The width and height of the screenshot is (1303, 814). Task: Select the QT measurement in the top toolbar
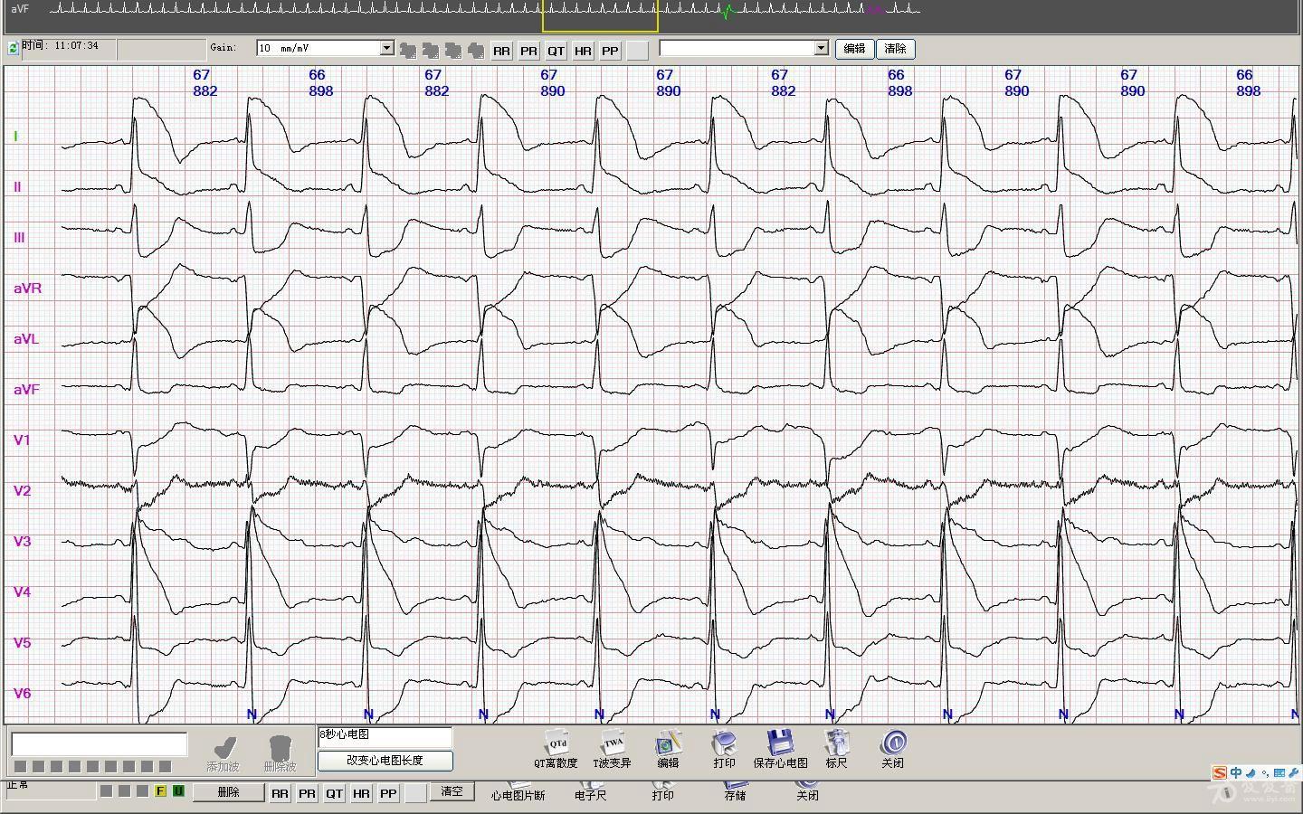(556, 51)
